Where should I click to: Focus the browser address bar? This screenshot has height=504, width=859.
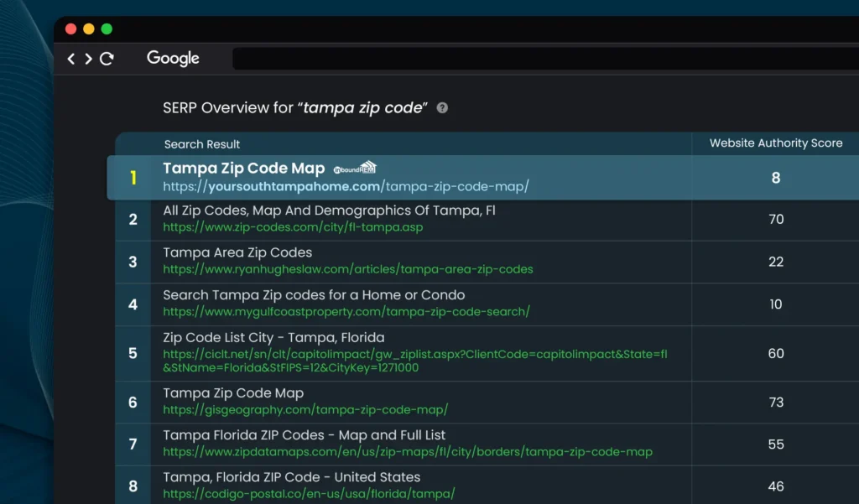pyautogui.click(x=545, y=59)
